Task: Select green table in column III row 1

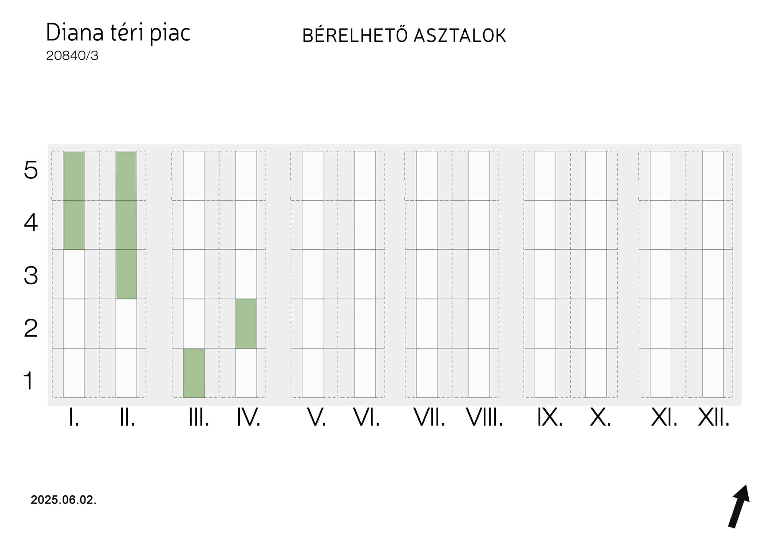Action: pos(194,373)
